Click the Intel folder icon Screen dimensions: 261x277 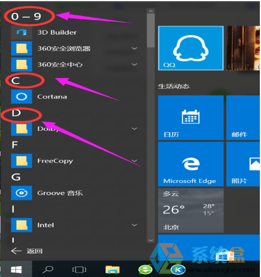[x=21, y=225]
